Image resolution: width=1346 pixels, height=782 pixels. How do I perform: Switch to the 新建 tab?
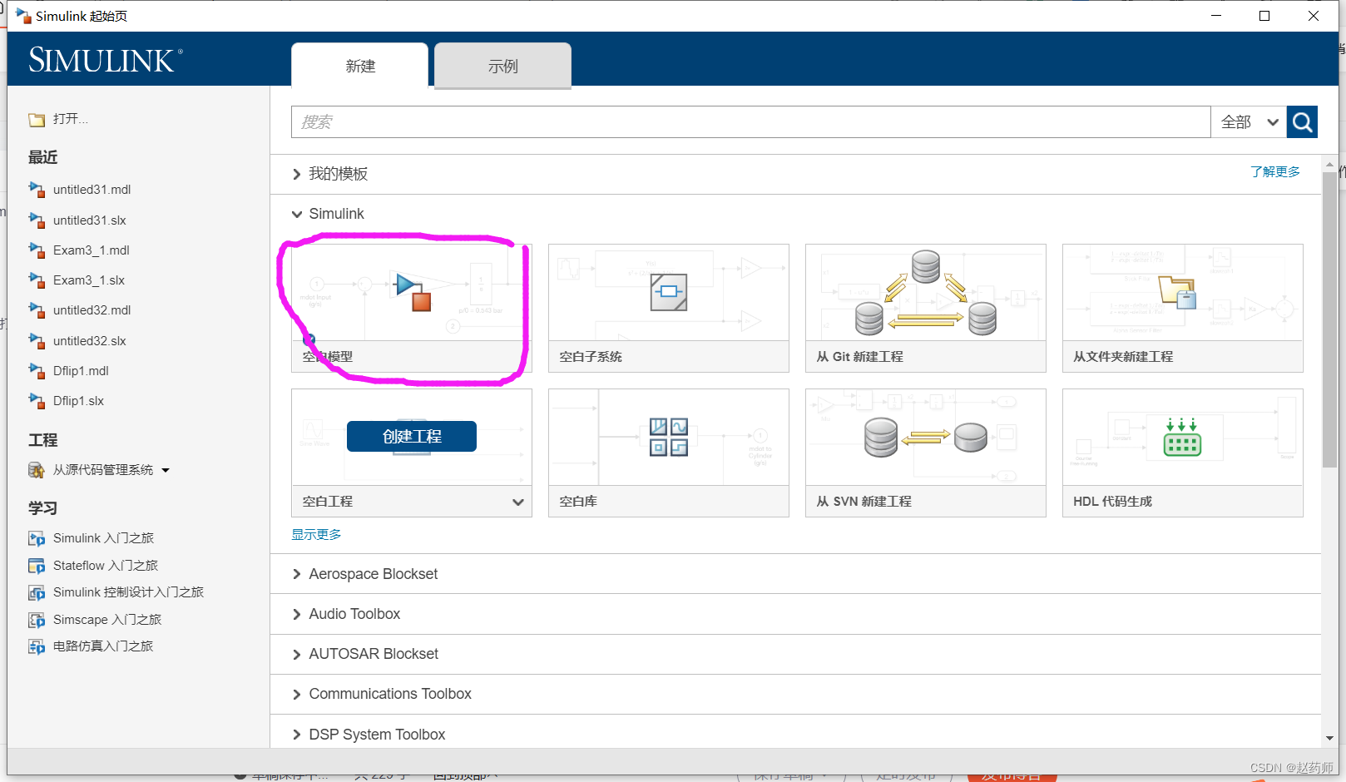360,66
